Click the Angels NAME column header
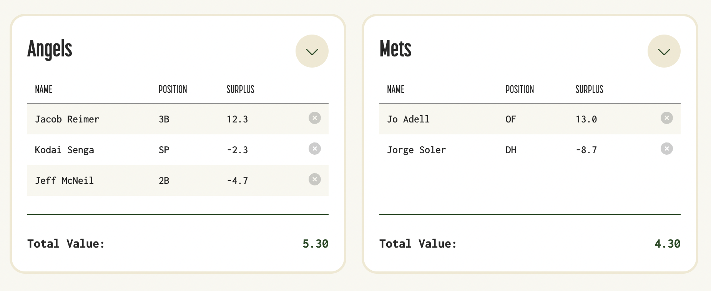The image size is (711, 291). [x=44, y=89]
